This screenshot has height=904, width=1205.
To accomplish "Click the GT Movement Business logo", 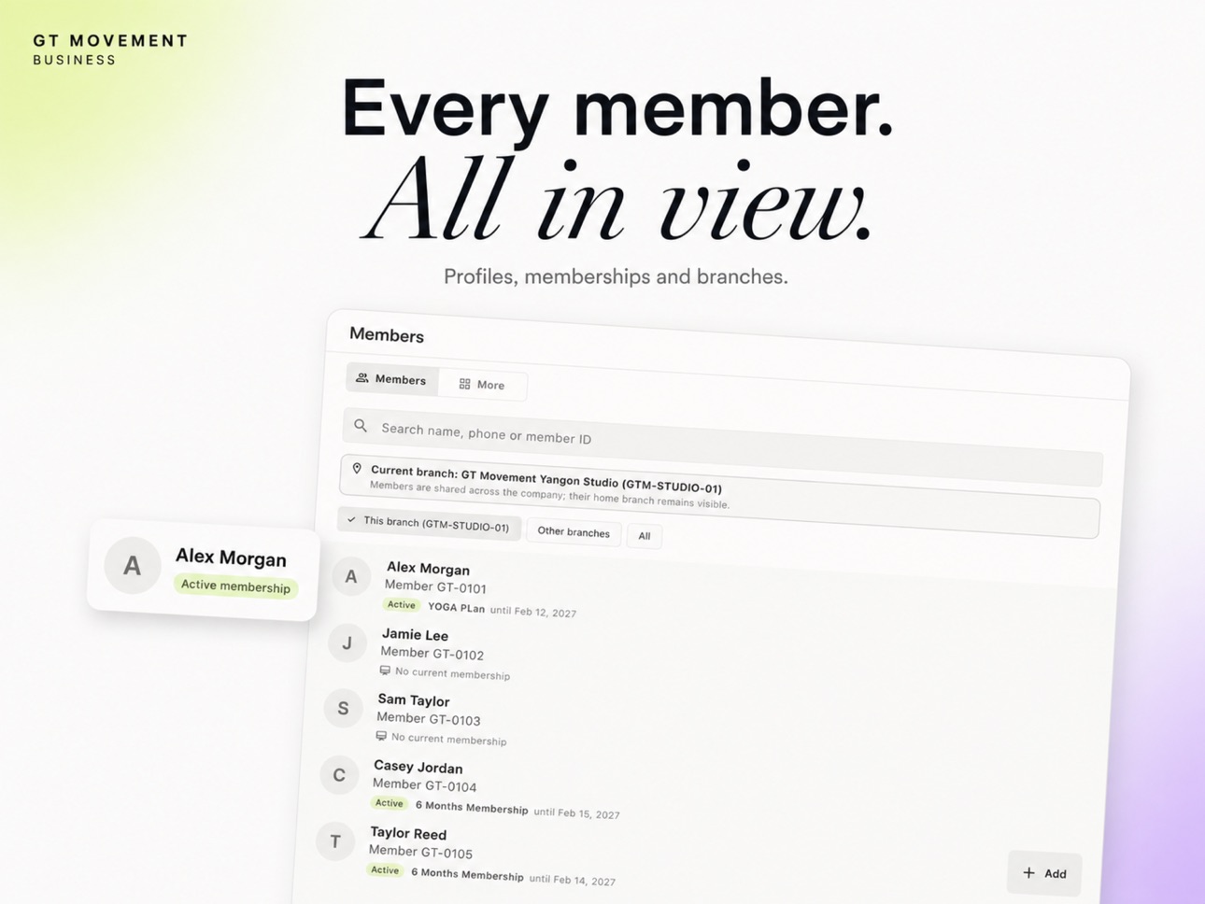I will (110, 49).
